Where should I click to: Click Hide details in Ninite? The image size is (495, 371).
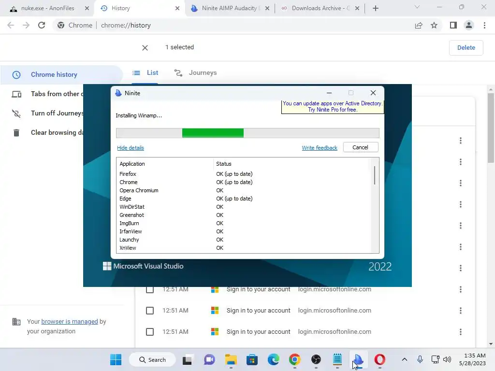pos(131,148)
